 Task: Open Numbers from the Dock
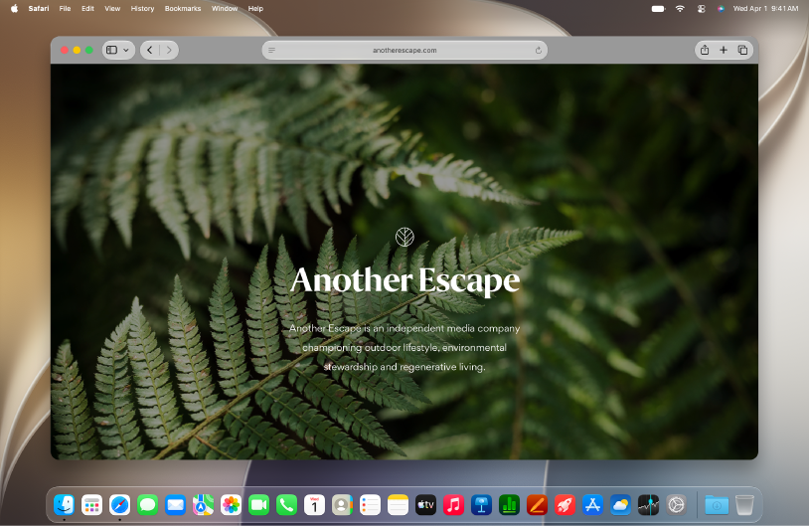click(509, 505)
